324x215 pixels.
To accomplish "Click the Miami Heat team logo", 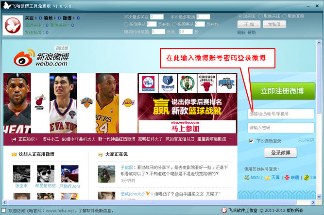I will pos(40,102).
